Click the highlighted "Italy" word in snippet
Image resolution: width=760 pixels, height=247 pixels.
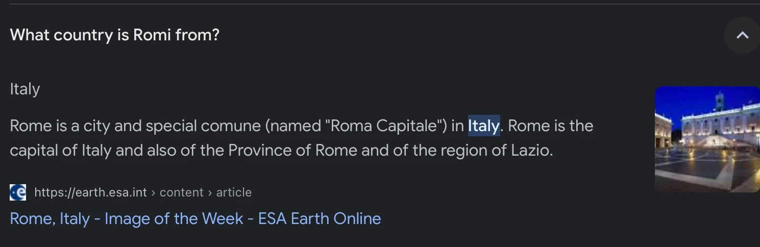click(x=483, y=126)
